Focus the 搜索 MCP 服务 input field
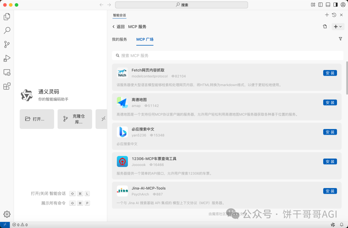The height and width of the screenshot is (228, 348). (x=227, y=56)
